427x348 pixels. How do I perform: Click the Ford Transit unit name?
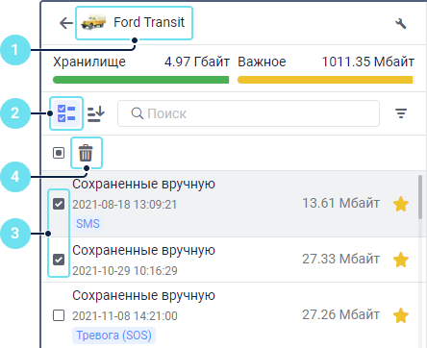tap(149, 22)
